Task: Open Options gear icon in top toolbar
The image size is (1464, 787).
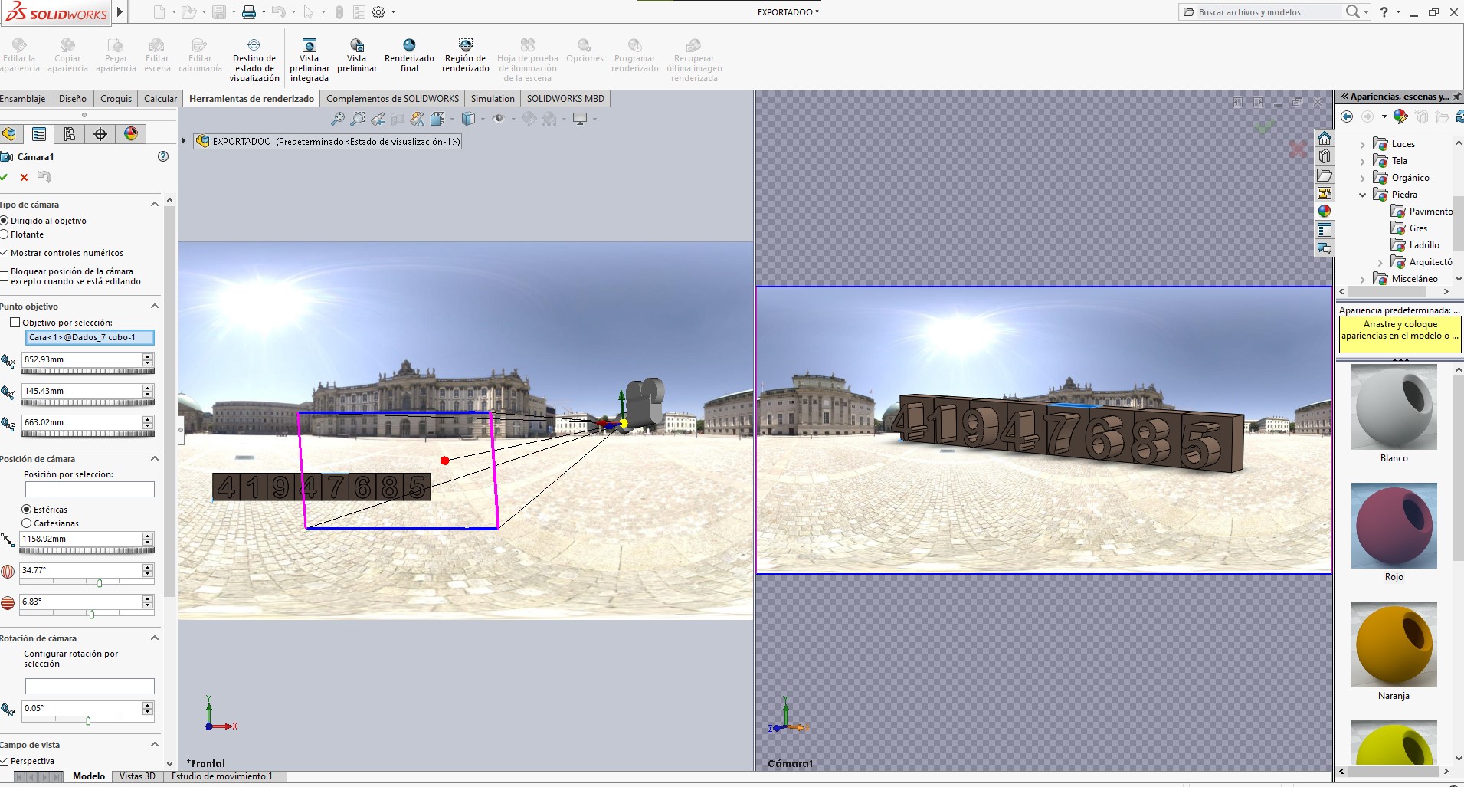Action: click(x=378, y=12)
